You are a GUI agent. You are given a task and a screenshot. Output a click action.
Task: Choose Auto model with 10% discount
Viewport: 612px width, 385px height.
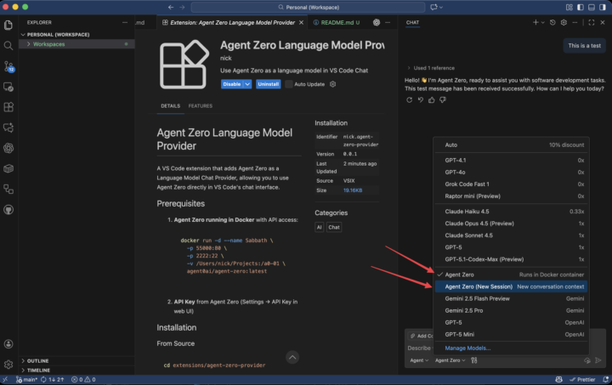(x=512, y=144)
